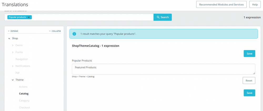Screen dimensions: 263x111
Task: Remove the "Popular products" search tag
Action: click(29, 17)
